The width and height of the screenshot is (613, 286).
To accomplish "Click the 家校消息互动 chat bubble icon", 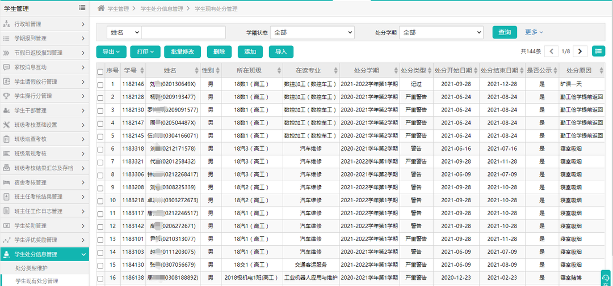I will coord(7,67).
